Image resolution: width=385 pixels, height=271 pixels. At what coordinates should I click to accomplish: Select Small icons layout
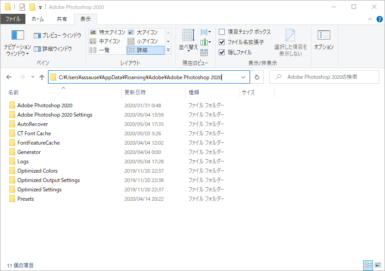coord(143,41)
